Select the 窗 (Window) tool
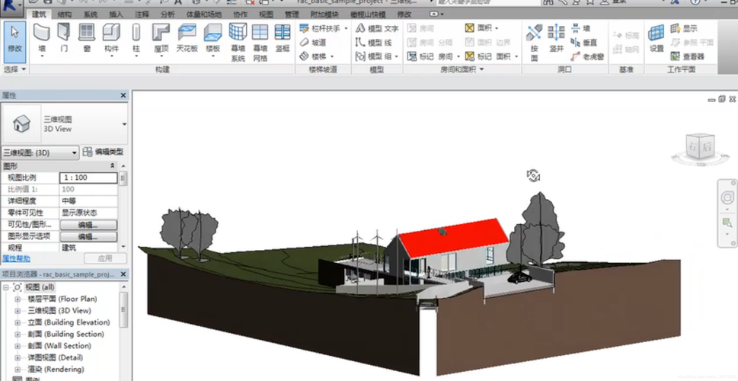This screenshot has height=381, width=738. 87,37
